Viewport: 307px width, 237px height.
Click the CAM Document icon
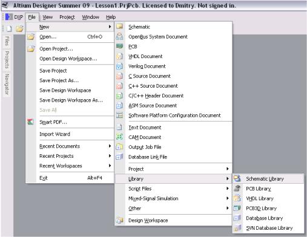tap(119, 137)
